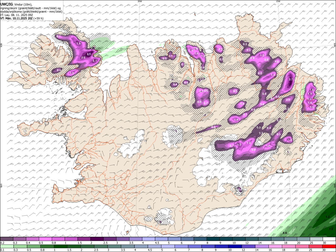Click the 2.7 snowfall value in the east
Viewport: 336px width, 252px height.
click(291, 79)
